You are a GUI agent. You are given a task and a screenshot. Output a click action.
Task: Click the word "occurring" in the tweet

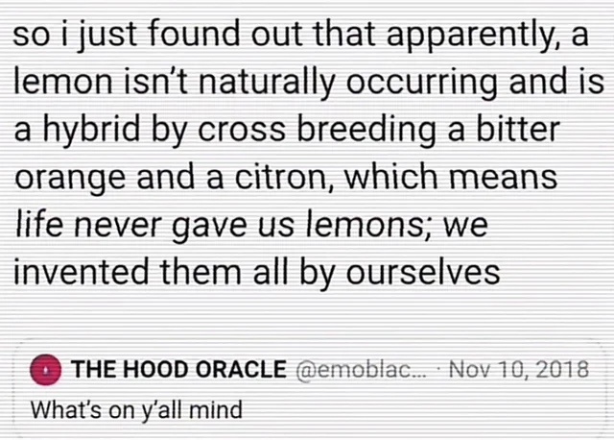pos(421,83)
